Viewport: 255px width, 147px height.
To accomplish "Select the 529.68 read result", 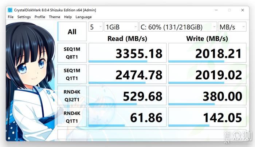I will tap(127, 95).
